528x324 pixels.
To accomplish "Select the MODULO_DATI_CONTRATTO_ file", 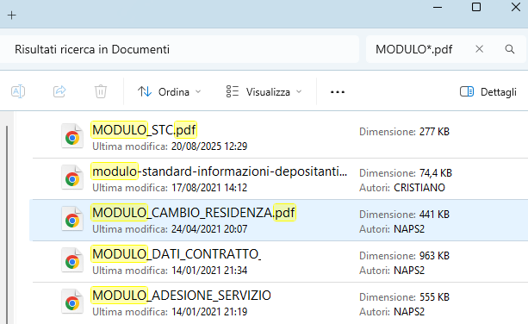I will (279, 262).
